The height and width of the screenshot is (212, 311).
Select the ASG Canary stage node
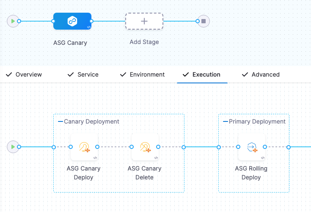pyautogui.click(x=72, y=21)
